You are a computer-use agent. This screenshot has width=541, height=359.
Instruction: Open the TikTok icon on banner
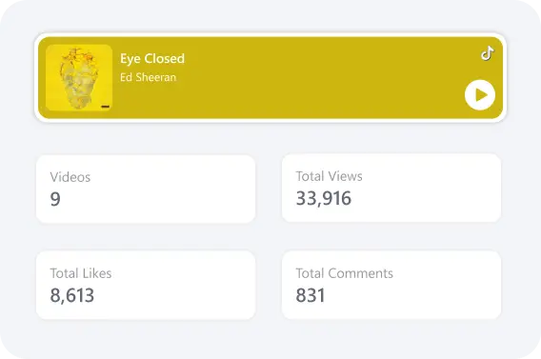click(488, 53)
